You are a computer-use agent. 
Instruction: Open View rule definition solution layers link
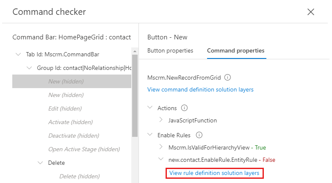pyautogui.click(x=214, y=173)
